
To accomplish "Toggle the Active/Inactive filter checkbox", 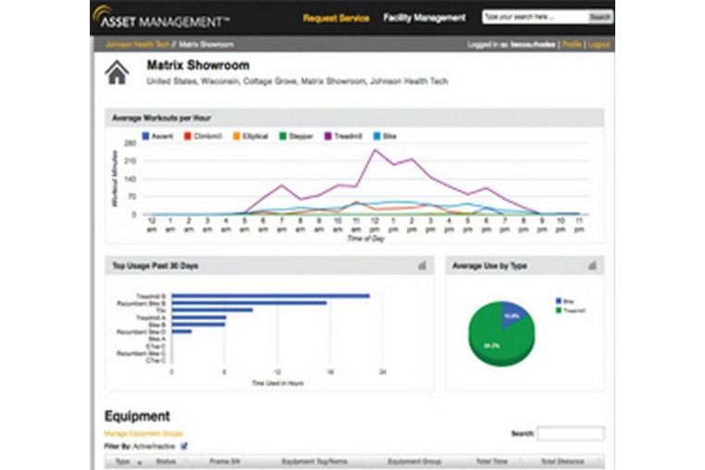I will [184, 446].
